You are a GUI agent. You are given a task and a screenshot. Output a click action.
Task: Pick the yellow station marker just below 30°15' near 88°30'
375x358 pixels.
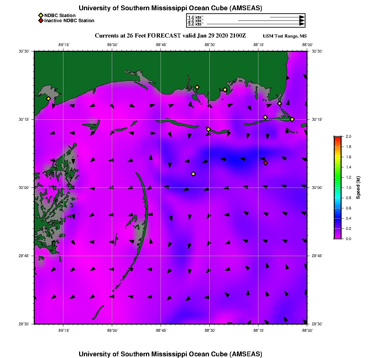click(x=208, y=129)
